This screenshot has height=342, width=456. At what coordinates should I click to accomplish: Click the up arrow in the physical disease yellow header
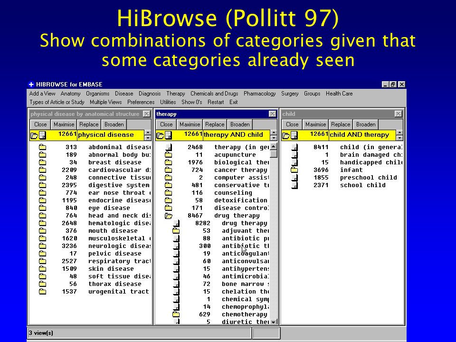148,133
